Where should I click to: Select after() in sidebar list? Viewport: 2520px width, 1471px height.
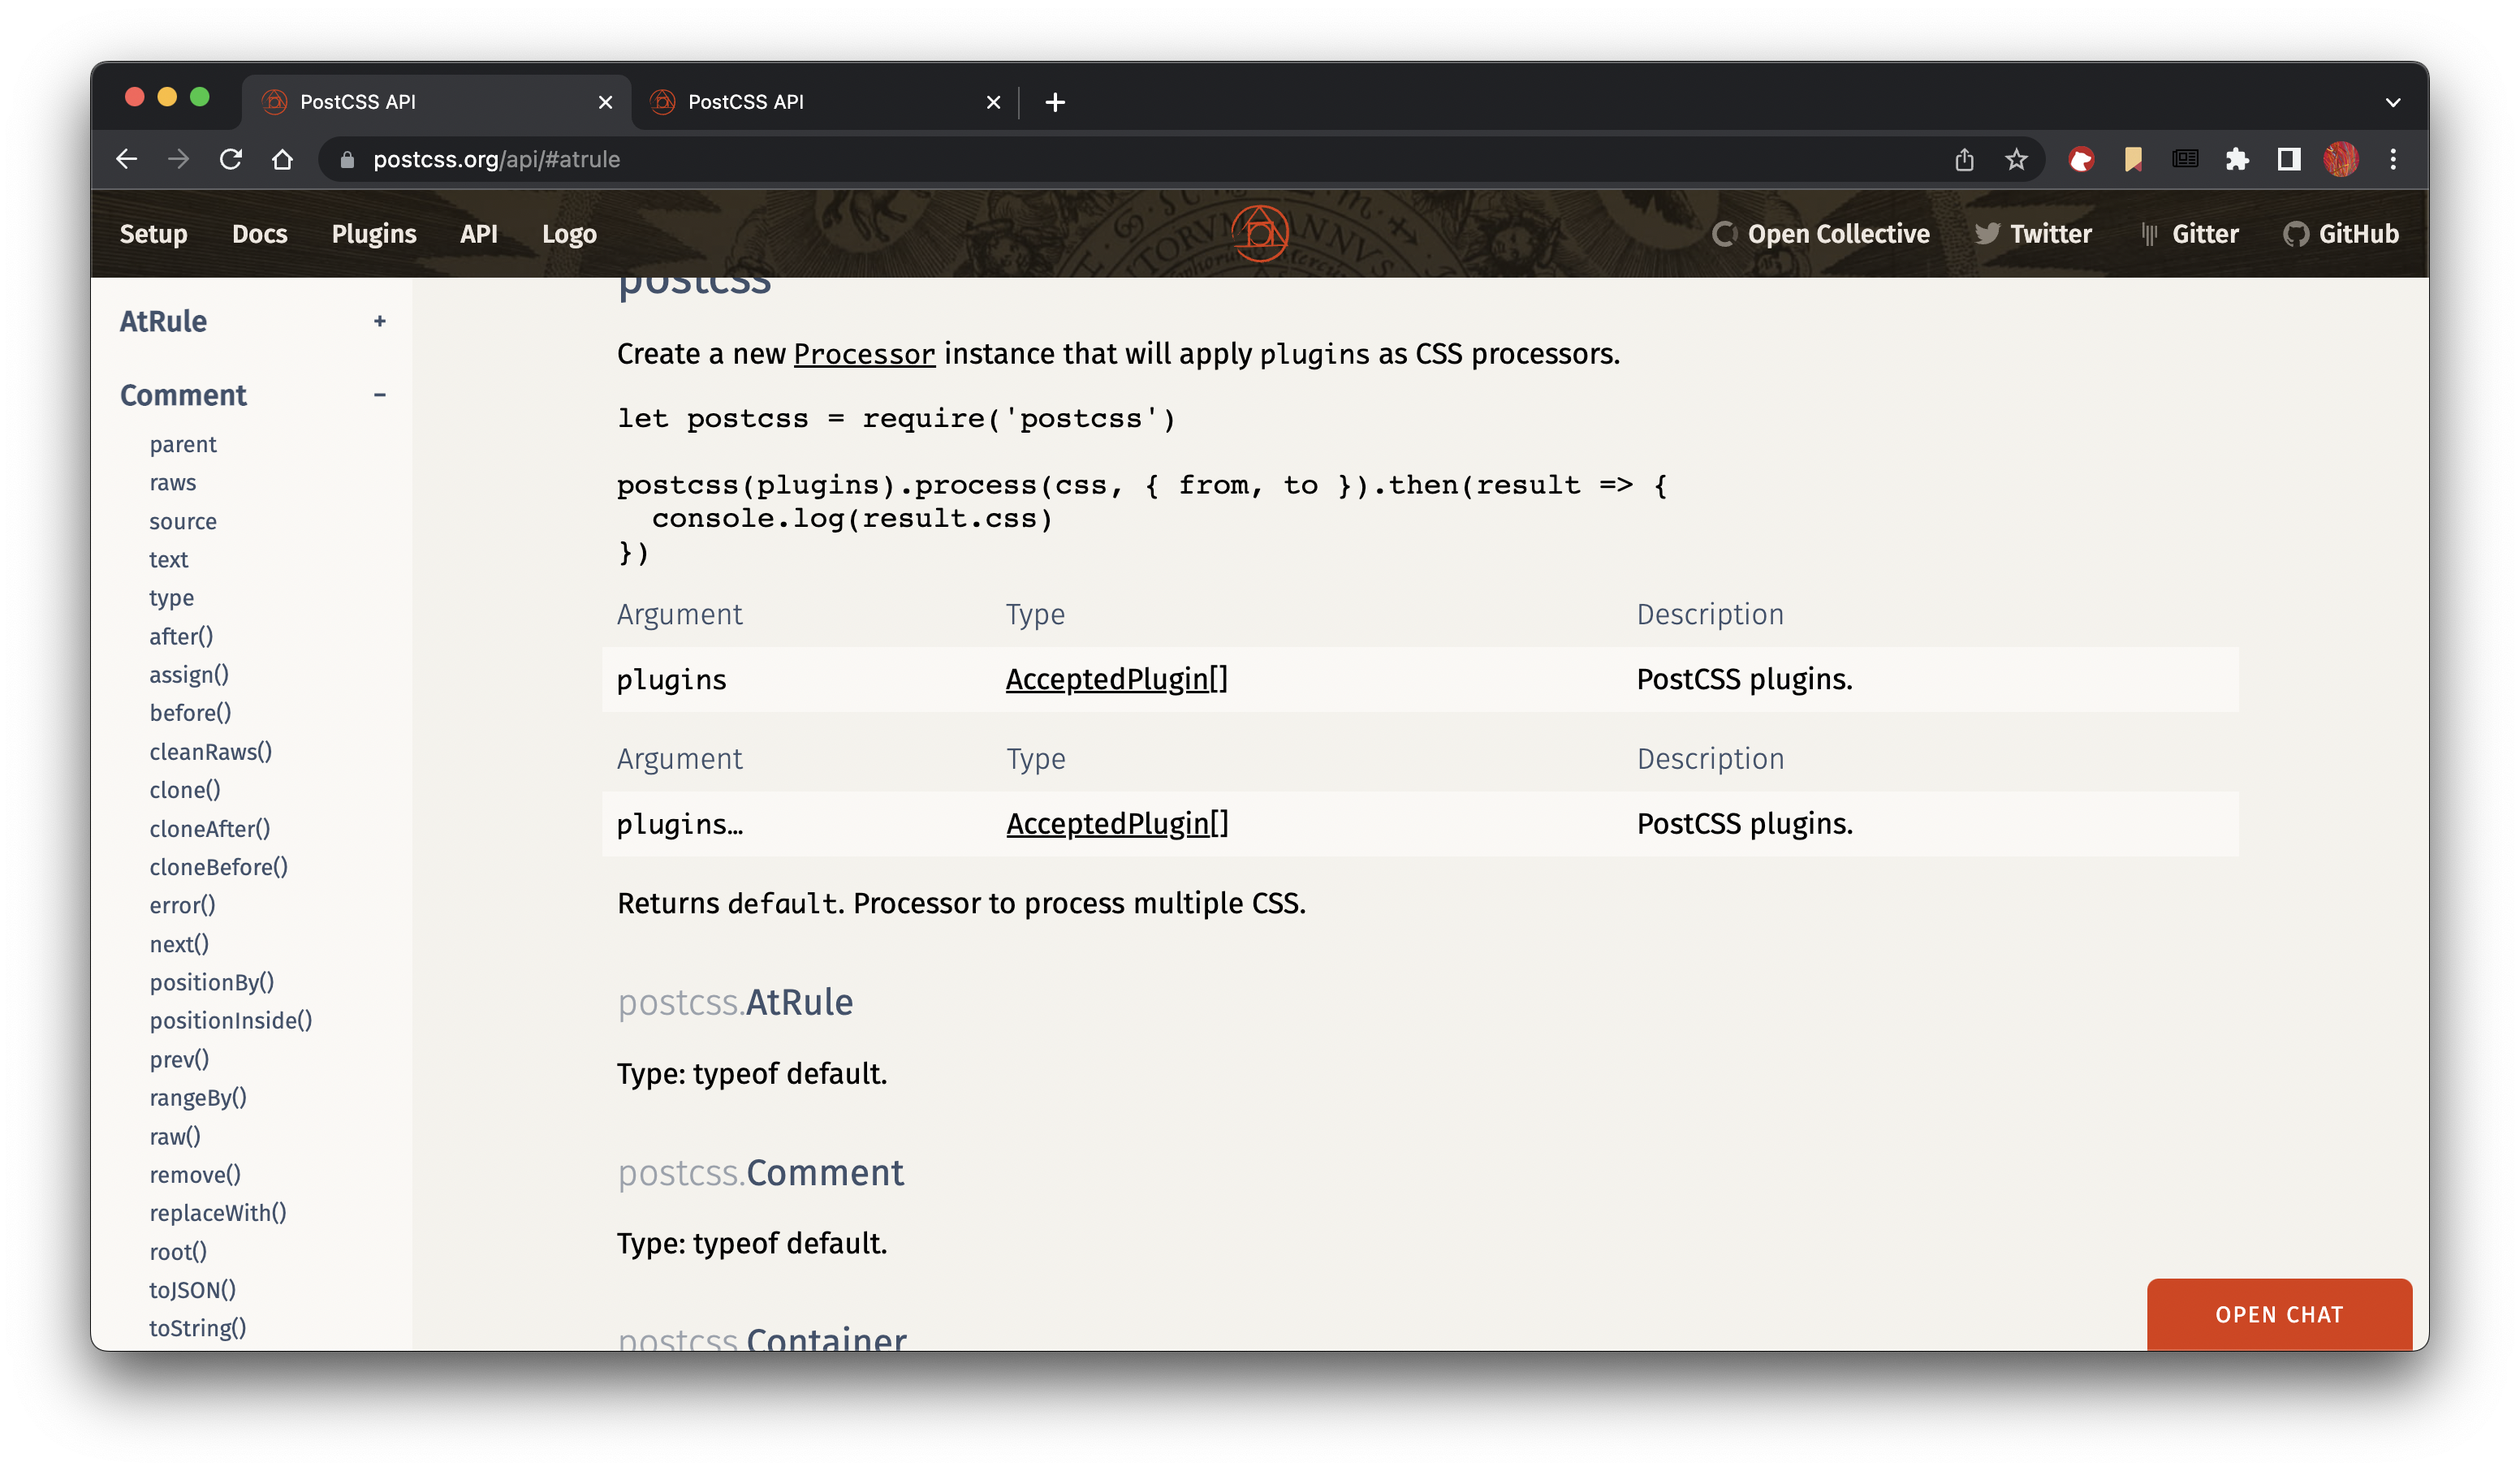click(x=181, y=636)
